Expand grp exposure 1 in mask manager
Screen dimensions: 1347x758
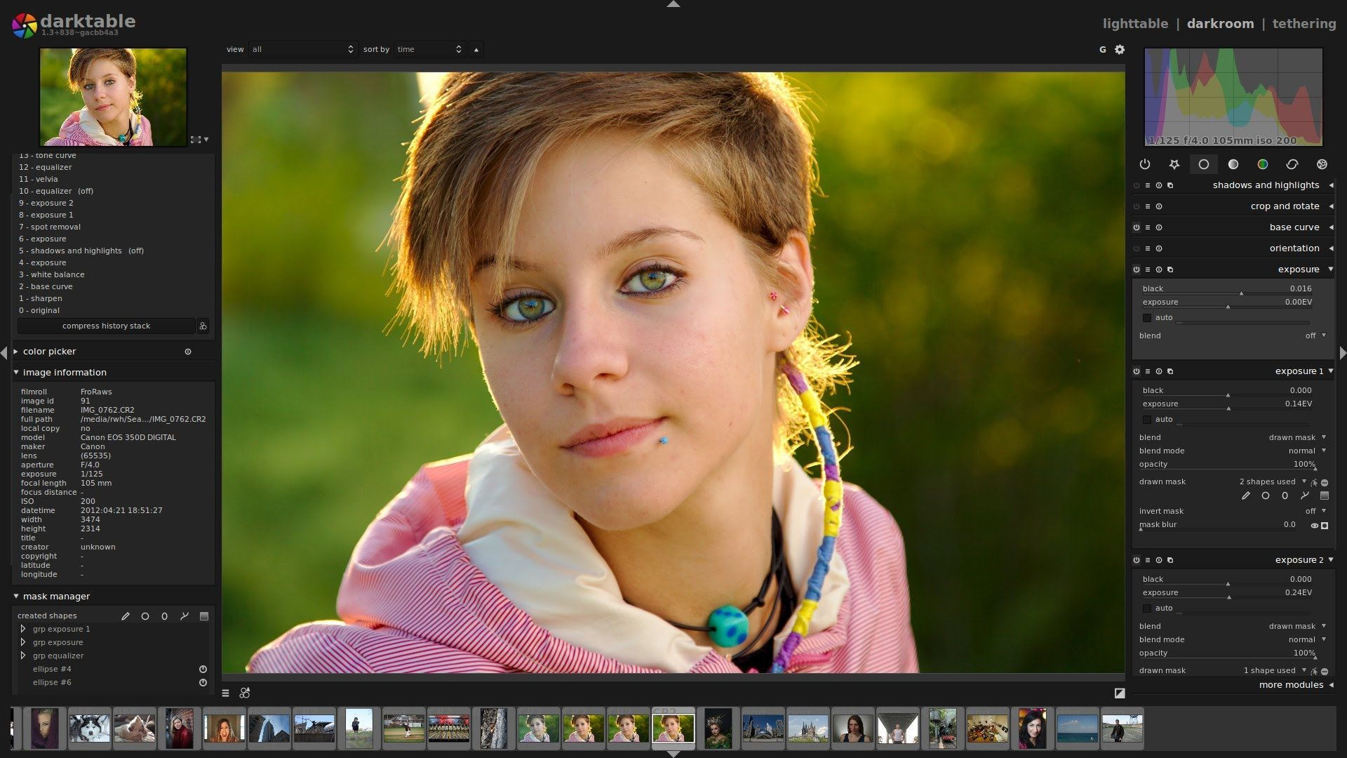pos(23,629)
